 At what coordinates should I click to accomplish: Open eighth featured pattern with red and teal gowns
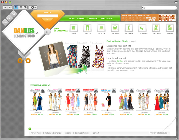162,100
